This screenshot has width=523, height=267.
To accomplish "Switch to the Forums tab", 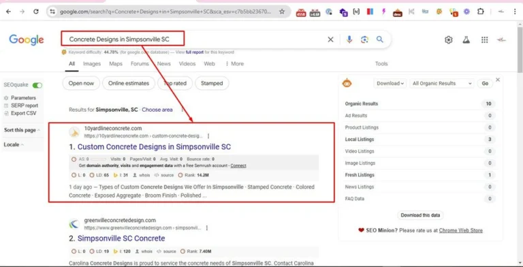I will 140,64.
